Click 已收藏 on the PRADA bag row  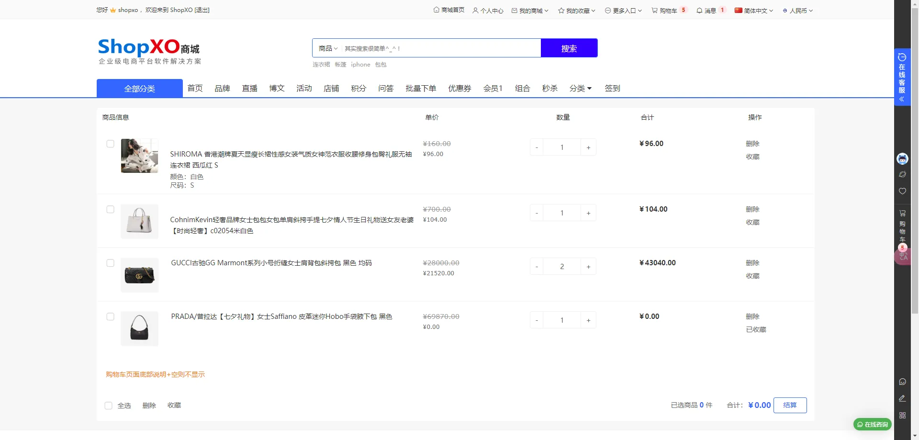pyautogui.click(x=756, y=329)
